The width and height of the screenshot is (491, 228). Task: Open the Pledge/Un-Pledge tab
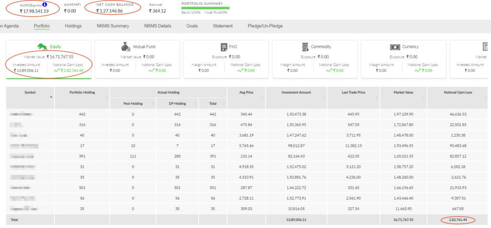[x=265, y=26]
